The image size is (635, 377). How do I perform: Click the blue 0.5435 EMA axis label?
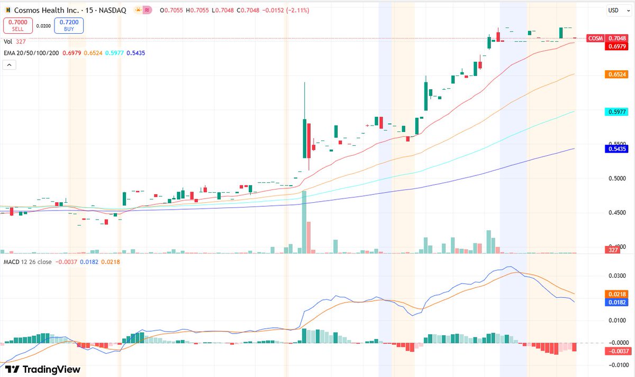[616, 149]
